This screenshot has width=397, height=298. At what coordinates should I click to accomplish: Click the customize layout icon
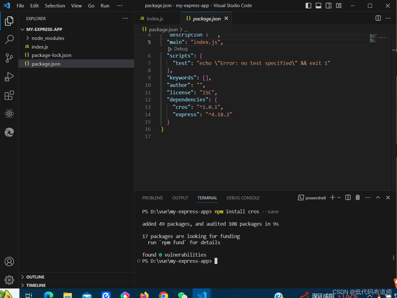(339, 6)
